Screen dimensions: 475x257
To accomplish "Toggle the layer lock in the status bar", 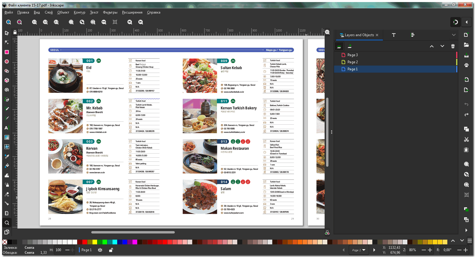I will [111, 250].
